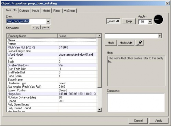Click the Value column header

pyautogui.click(x=77, y=36)
